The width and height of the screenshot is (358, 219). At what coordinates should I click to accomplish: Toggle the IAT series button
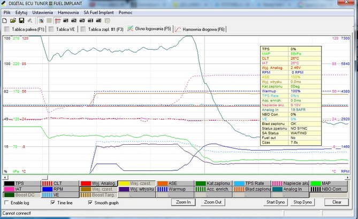pos(22,189)
